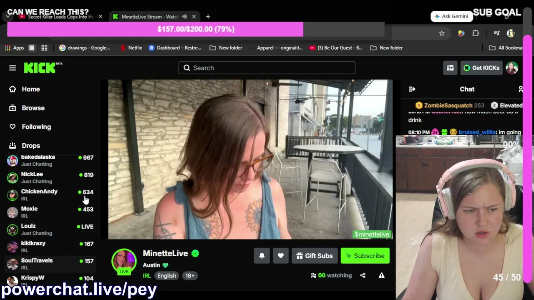Click the Moxie avatar icon
This screenshot has width=534, height=300.
pos(13,212)
